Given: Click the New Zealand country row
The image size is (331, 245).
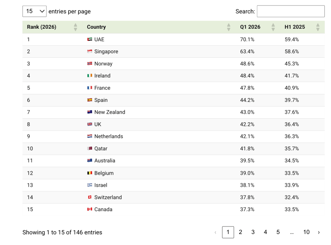Looking at the screenshot, I should coord(174,112).
